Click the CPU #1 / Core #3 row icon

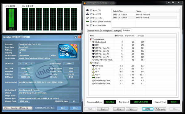[93, 54]
